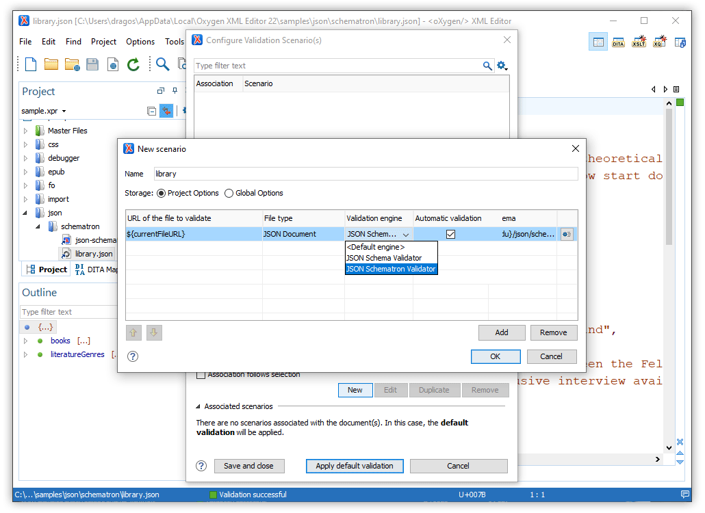This screenshot has height=513, width=705.
Task: Open help in the New scenario dialog
Action: tap(133, 356)
